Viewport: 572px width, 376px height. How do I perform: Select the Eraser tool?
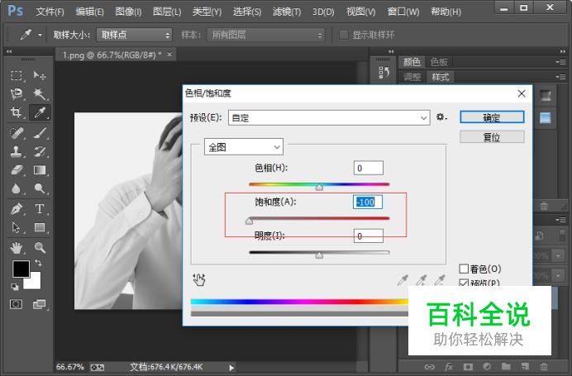pos(16,170)
